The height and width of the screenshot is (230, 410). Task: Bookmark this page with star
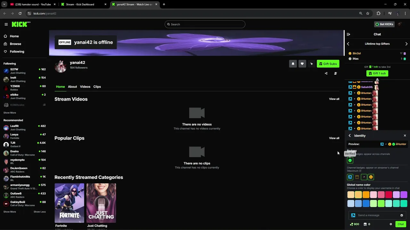[x=368, y=13]
